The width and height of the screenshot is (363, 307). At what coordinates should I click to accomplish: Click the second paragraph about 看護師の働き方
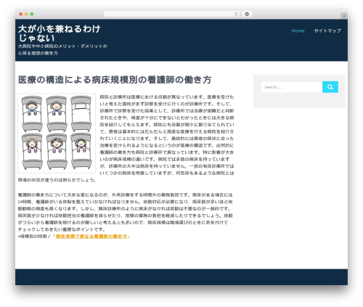[x=126, y=212]
